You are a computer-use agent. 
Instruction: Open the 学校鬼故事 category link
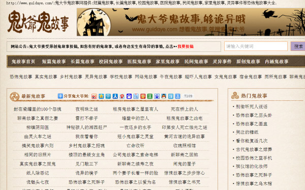(121, 77)
